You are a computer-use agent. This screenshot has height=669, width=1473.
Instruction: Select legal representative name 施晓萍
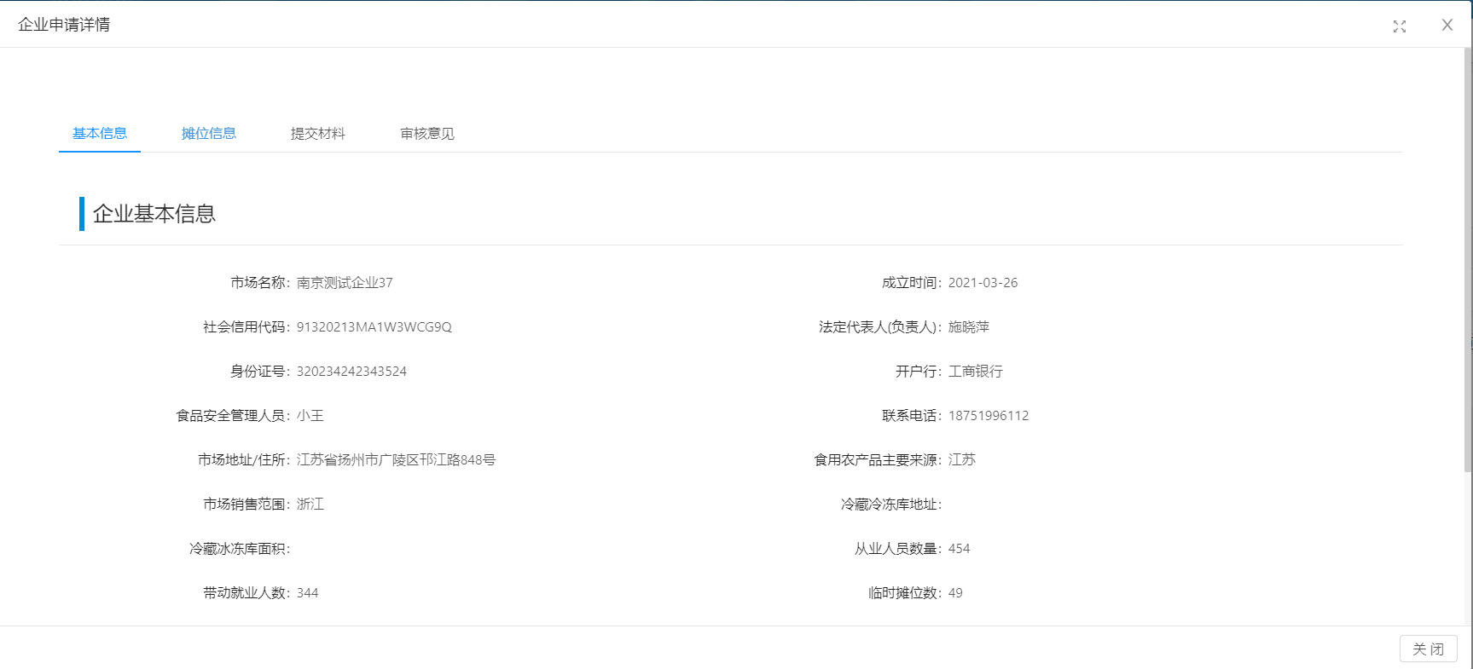(x=969, y=327)
